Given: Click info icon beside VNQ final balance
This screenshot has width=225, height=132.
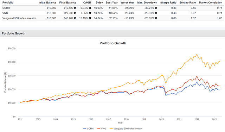Looking at the screenshot, I should point(75,13).
